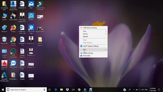Select Autodesk ReCap 2016 desktop icon
Screen dimensions: 163x92
point(13,6)
